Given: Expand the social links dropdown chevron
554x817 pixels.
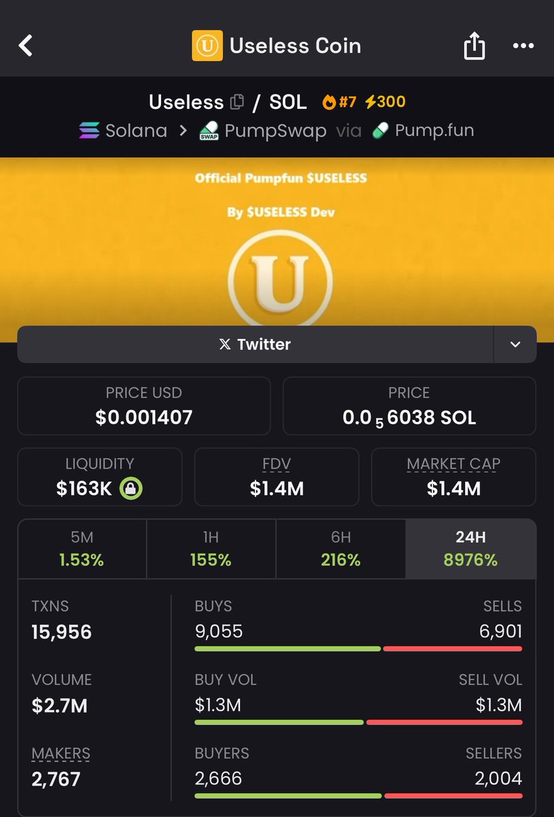Looking at the screenshot, I should pos(515,345).
